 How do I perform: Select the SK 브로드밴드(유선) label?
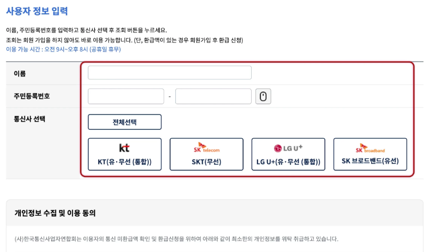click(x=370, y=161)
